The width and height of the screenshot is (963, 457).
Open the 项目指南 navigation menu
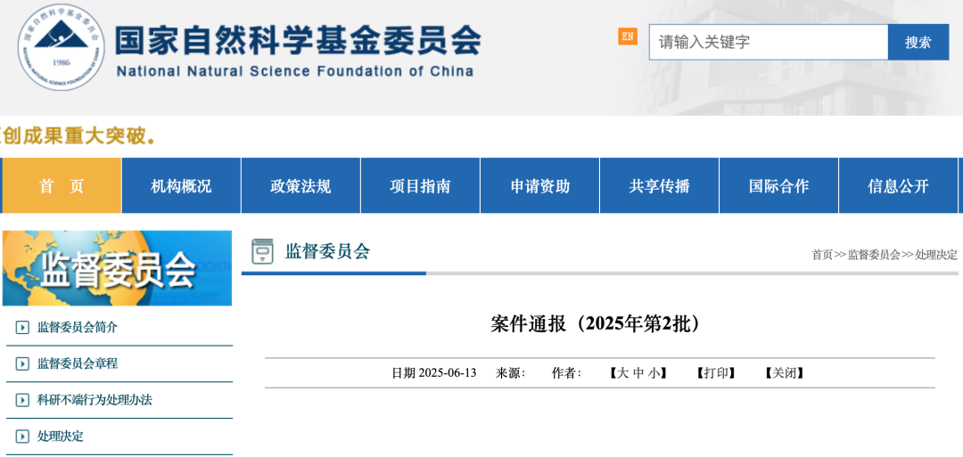420,186
